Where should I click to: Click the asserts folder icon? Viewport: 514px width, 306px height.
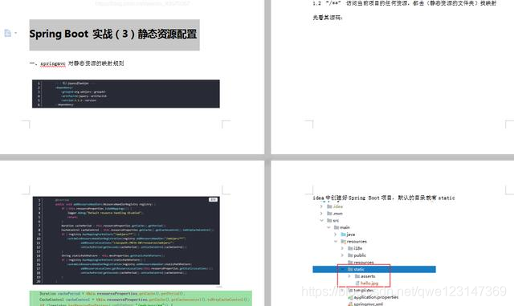pos(357,276)
